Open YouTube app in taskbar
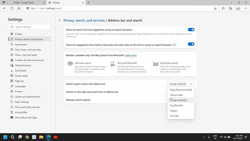 pyautogui.click(x=55, y=137)
